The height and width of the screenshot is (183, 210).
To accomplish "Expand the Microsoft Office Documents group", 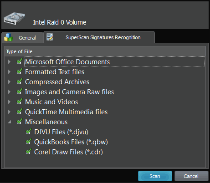I will tap(10, 61).
